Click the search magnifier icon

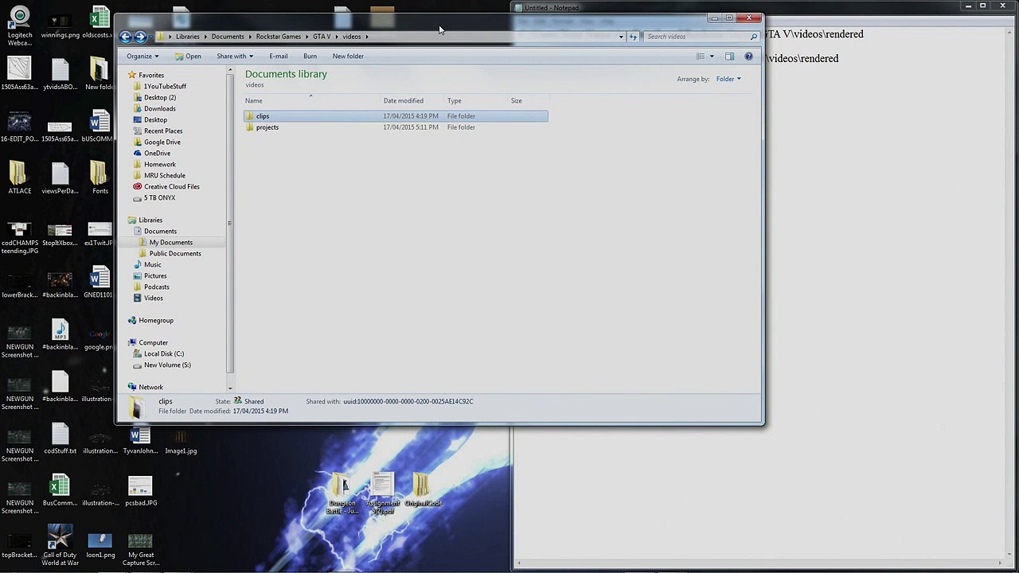pyautogui.click(x=753, y=37)
